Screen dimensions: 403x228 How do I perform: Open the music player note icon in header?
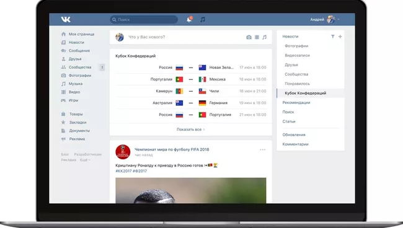203,19
